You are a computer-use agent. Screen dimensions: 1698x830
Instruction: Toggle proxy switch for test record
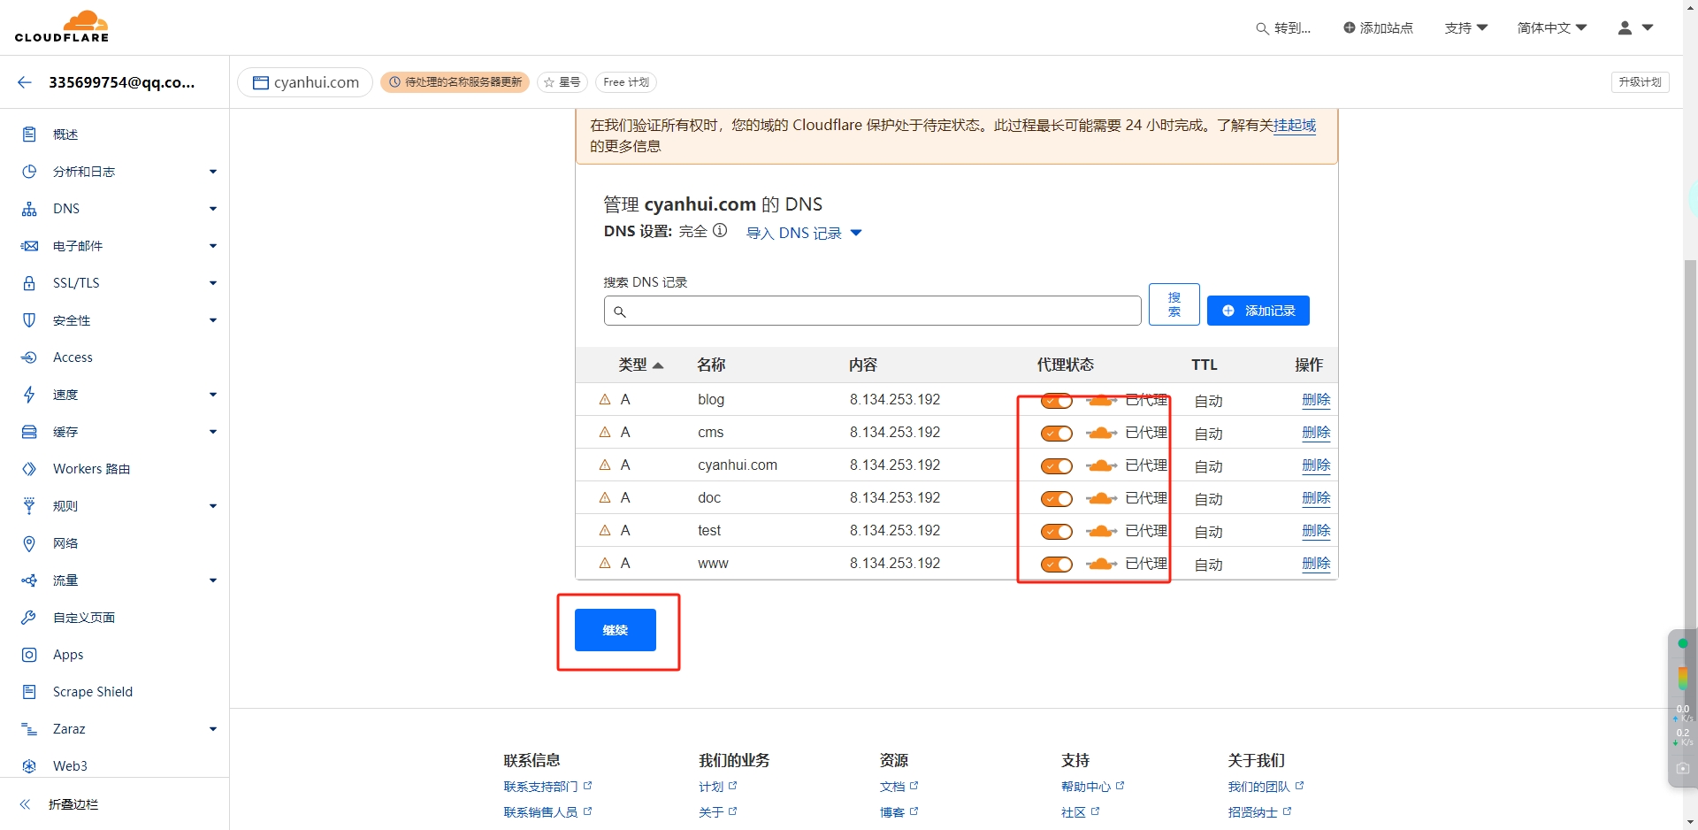pyautogui.click(x=1056, y=532)
